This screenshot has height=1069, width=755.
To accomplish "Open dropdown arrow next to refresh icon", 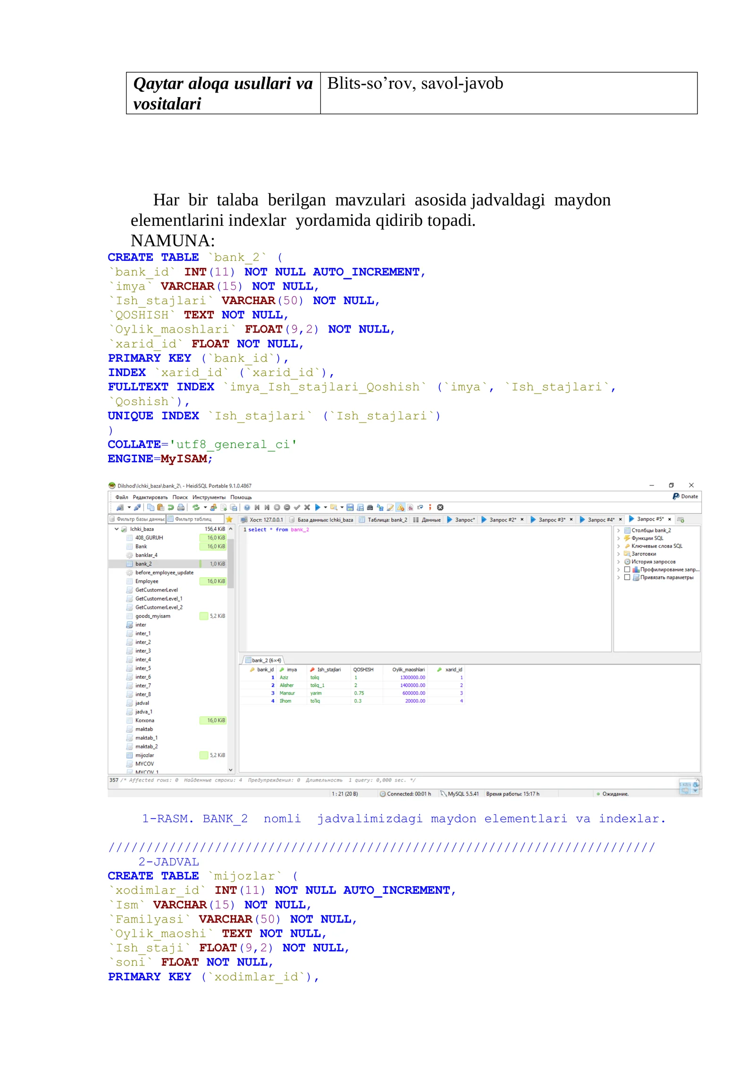I will point(205,507).
